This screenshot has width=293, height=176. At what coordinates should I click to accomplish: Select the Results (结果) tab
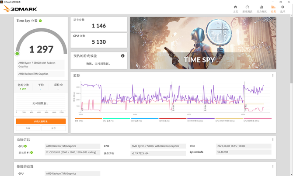273,9
